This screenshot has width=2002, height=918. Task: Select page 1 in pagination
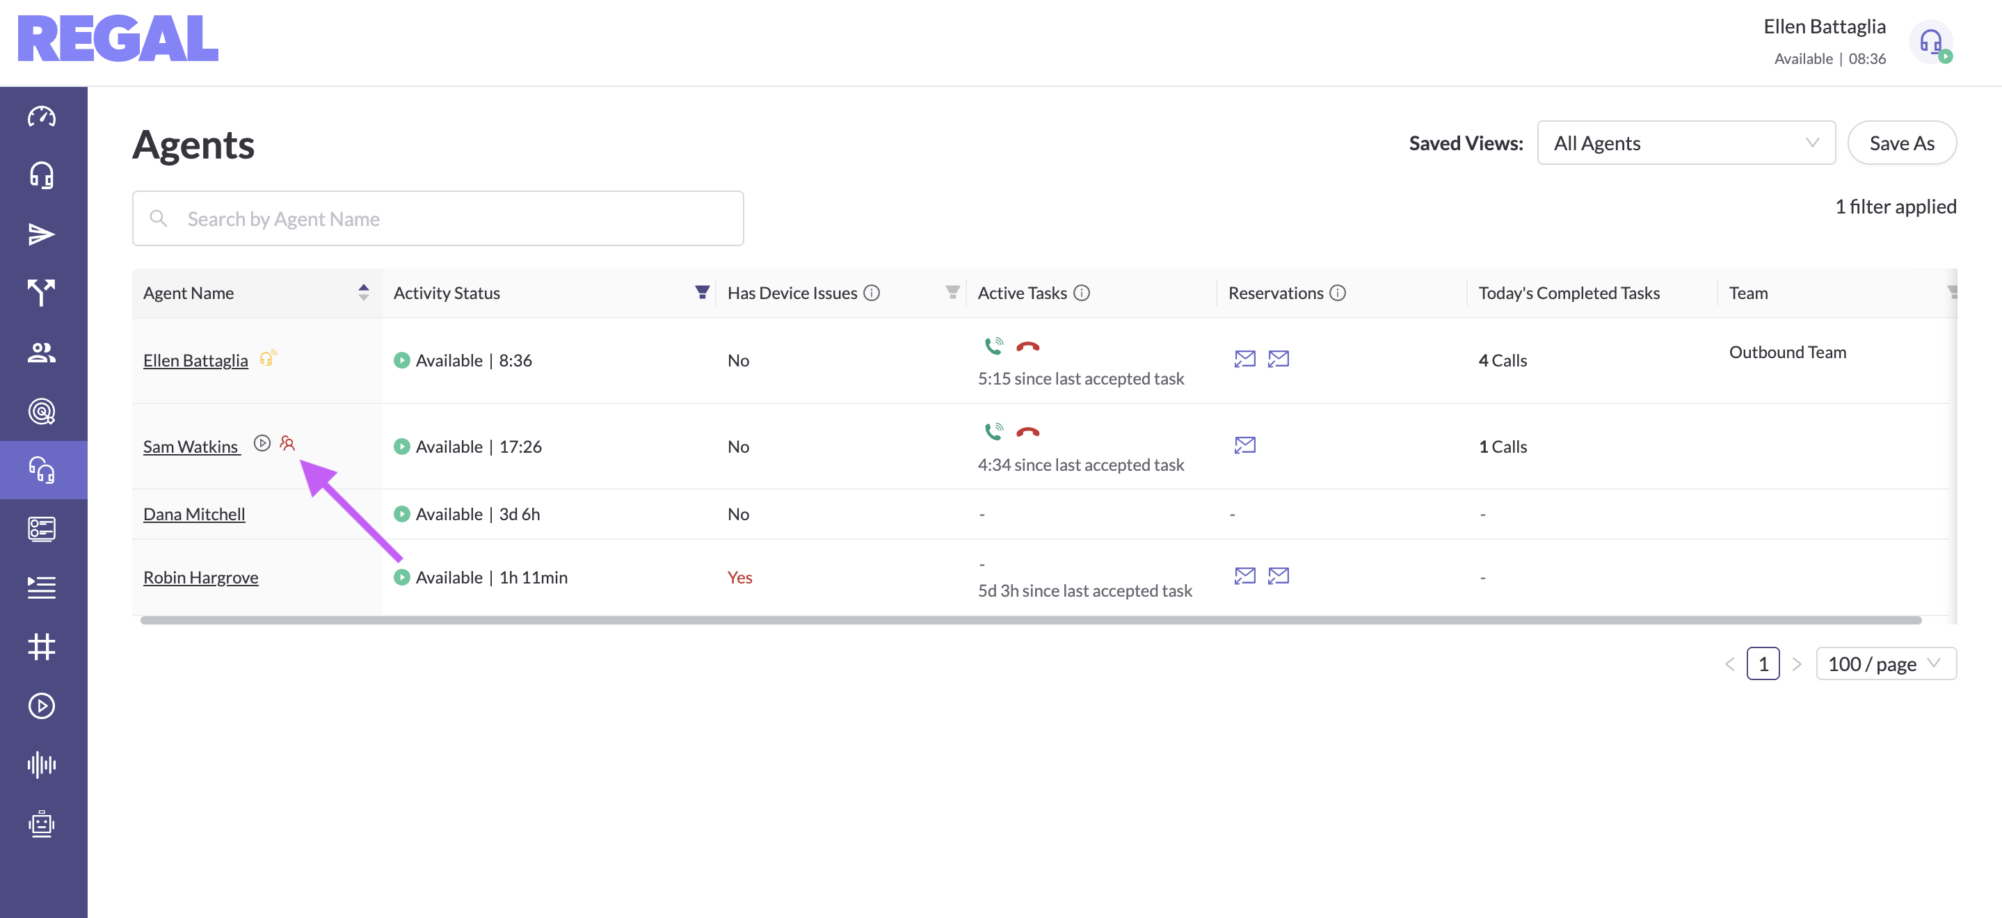(1763, 664)
